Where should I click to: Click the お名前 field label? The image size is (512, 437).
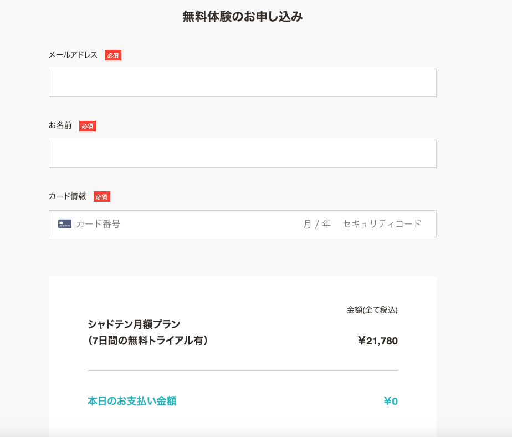(x=60, y=125)
